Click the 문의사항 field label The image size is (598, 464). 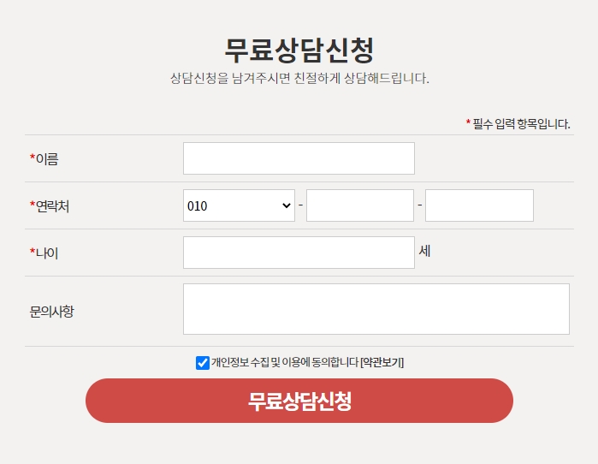coord(51,312)
